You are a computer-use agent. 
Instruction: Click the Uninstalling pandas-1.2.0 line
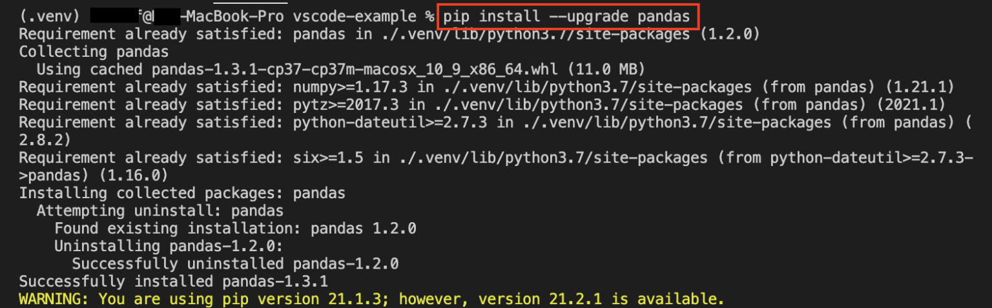(x=169, y=245)
